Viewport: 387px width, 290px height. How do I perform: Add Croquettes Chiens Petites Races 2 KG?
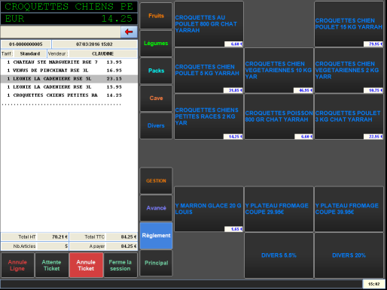209,116
